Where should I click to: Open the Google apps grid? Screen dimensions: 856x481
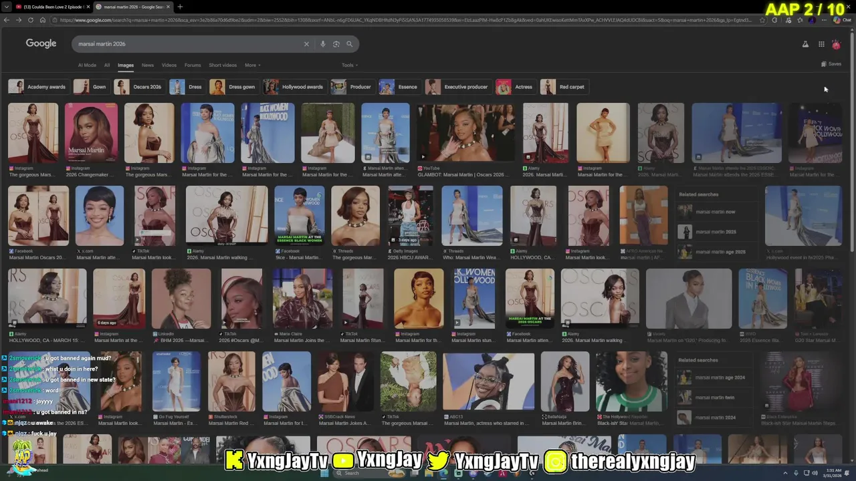821,44
